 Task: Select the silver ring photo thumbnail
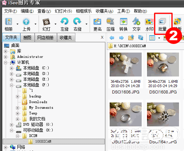coord(126,114)
